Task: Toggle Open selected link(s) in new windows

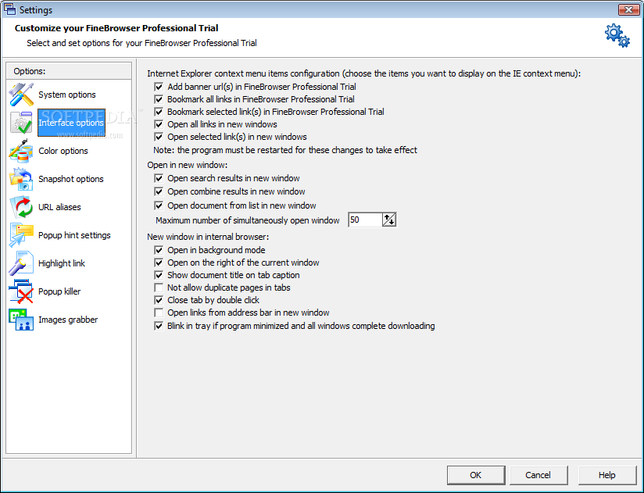Action: point(159,137)
